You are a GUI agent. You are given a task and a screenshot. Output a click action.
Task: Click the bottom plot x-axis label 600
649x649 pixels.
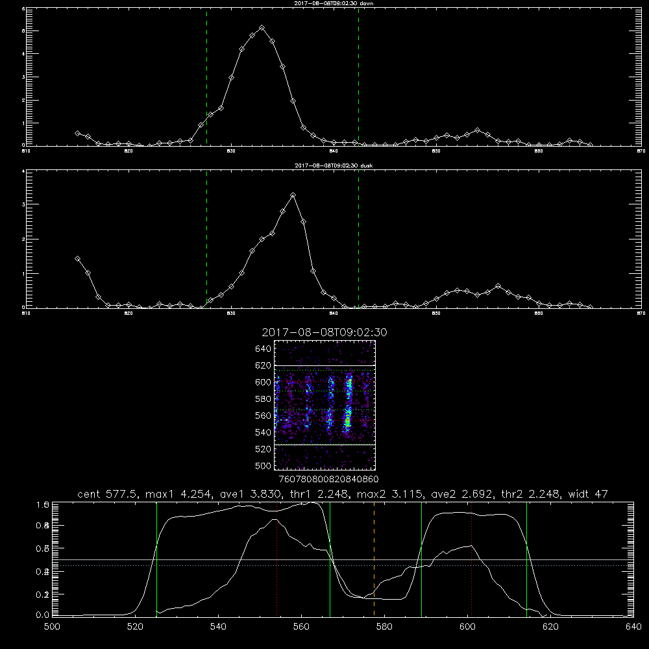[x=468, y=627]
